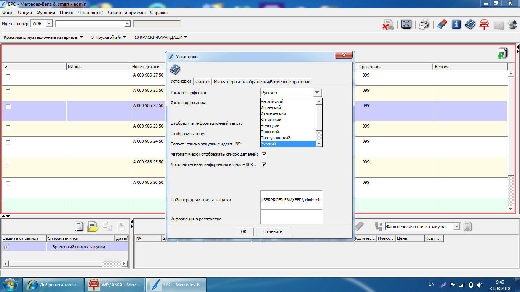
Task: Tick checkbox for part A 000 986 27 50
Action: pyautogui.click(x=8, y=76)
